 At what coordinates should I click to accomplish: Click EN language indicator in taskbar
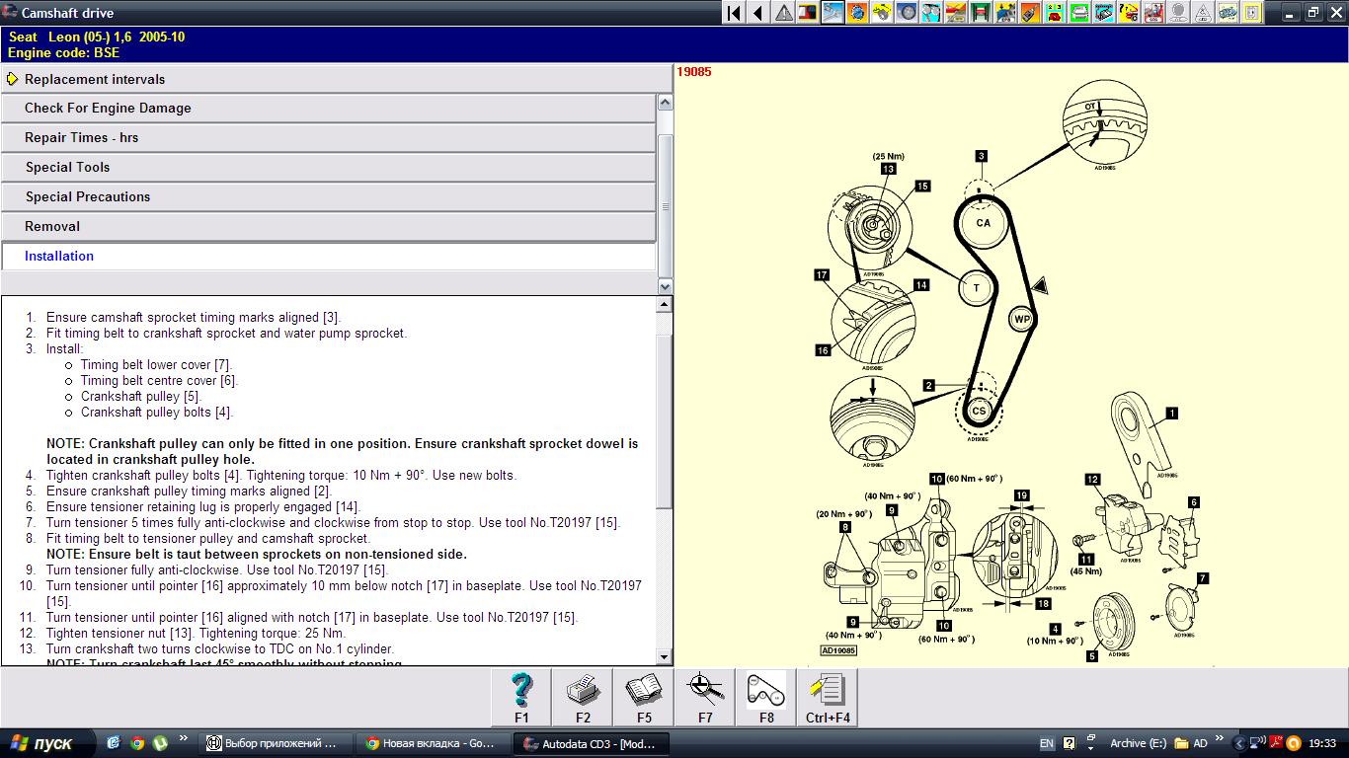click(1046, 743)
